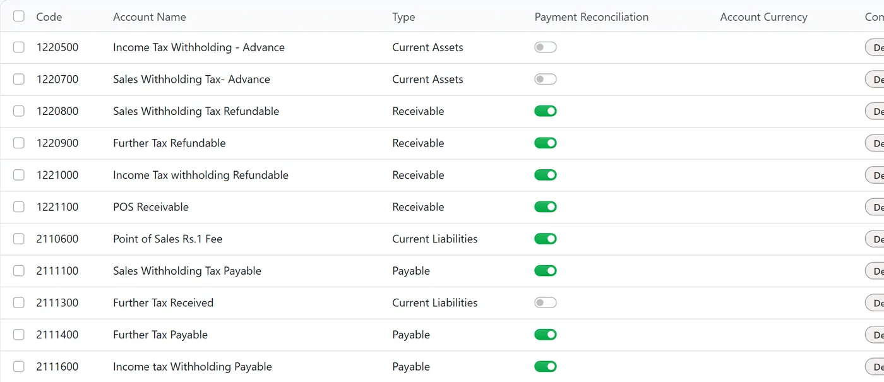The image size is (884, 382).
Task: Select code 1220800
Action: click(57, 111)
